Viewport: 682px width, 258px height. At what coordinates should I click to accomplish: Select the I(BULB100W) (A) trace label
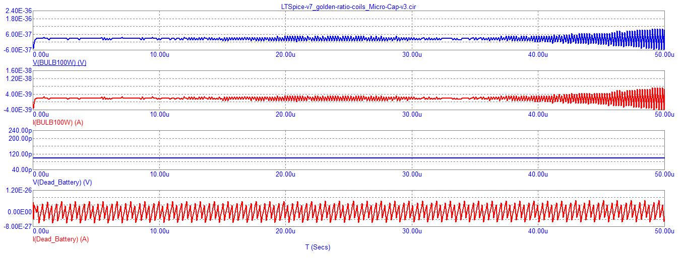click(58, 122)
